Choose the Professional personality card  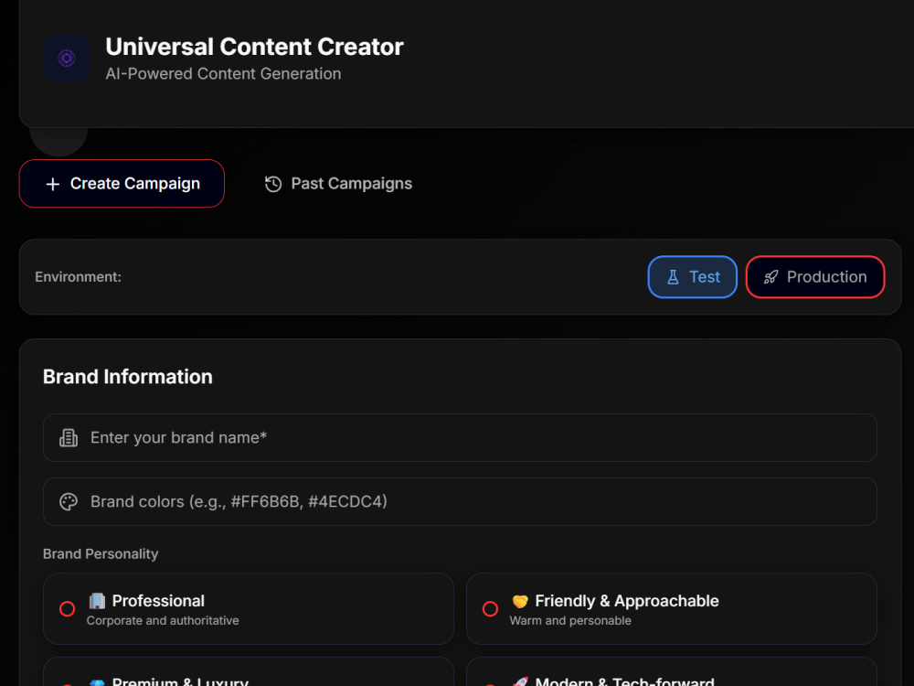[x=249, y=609]
